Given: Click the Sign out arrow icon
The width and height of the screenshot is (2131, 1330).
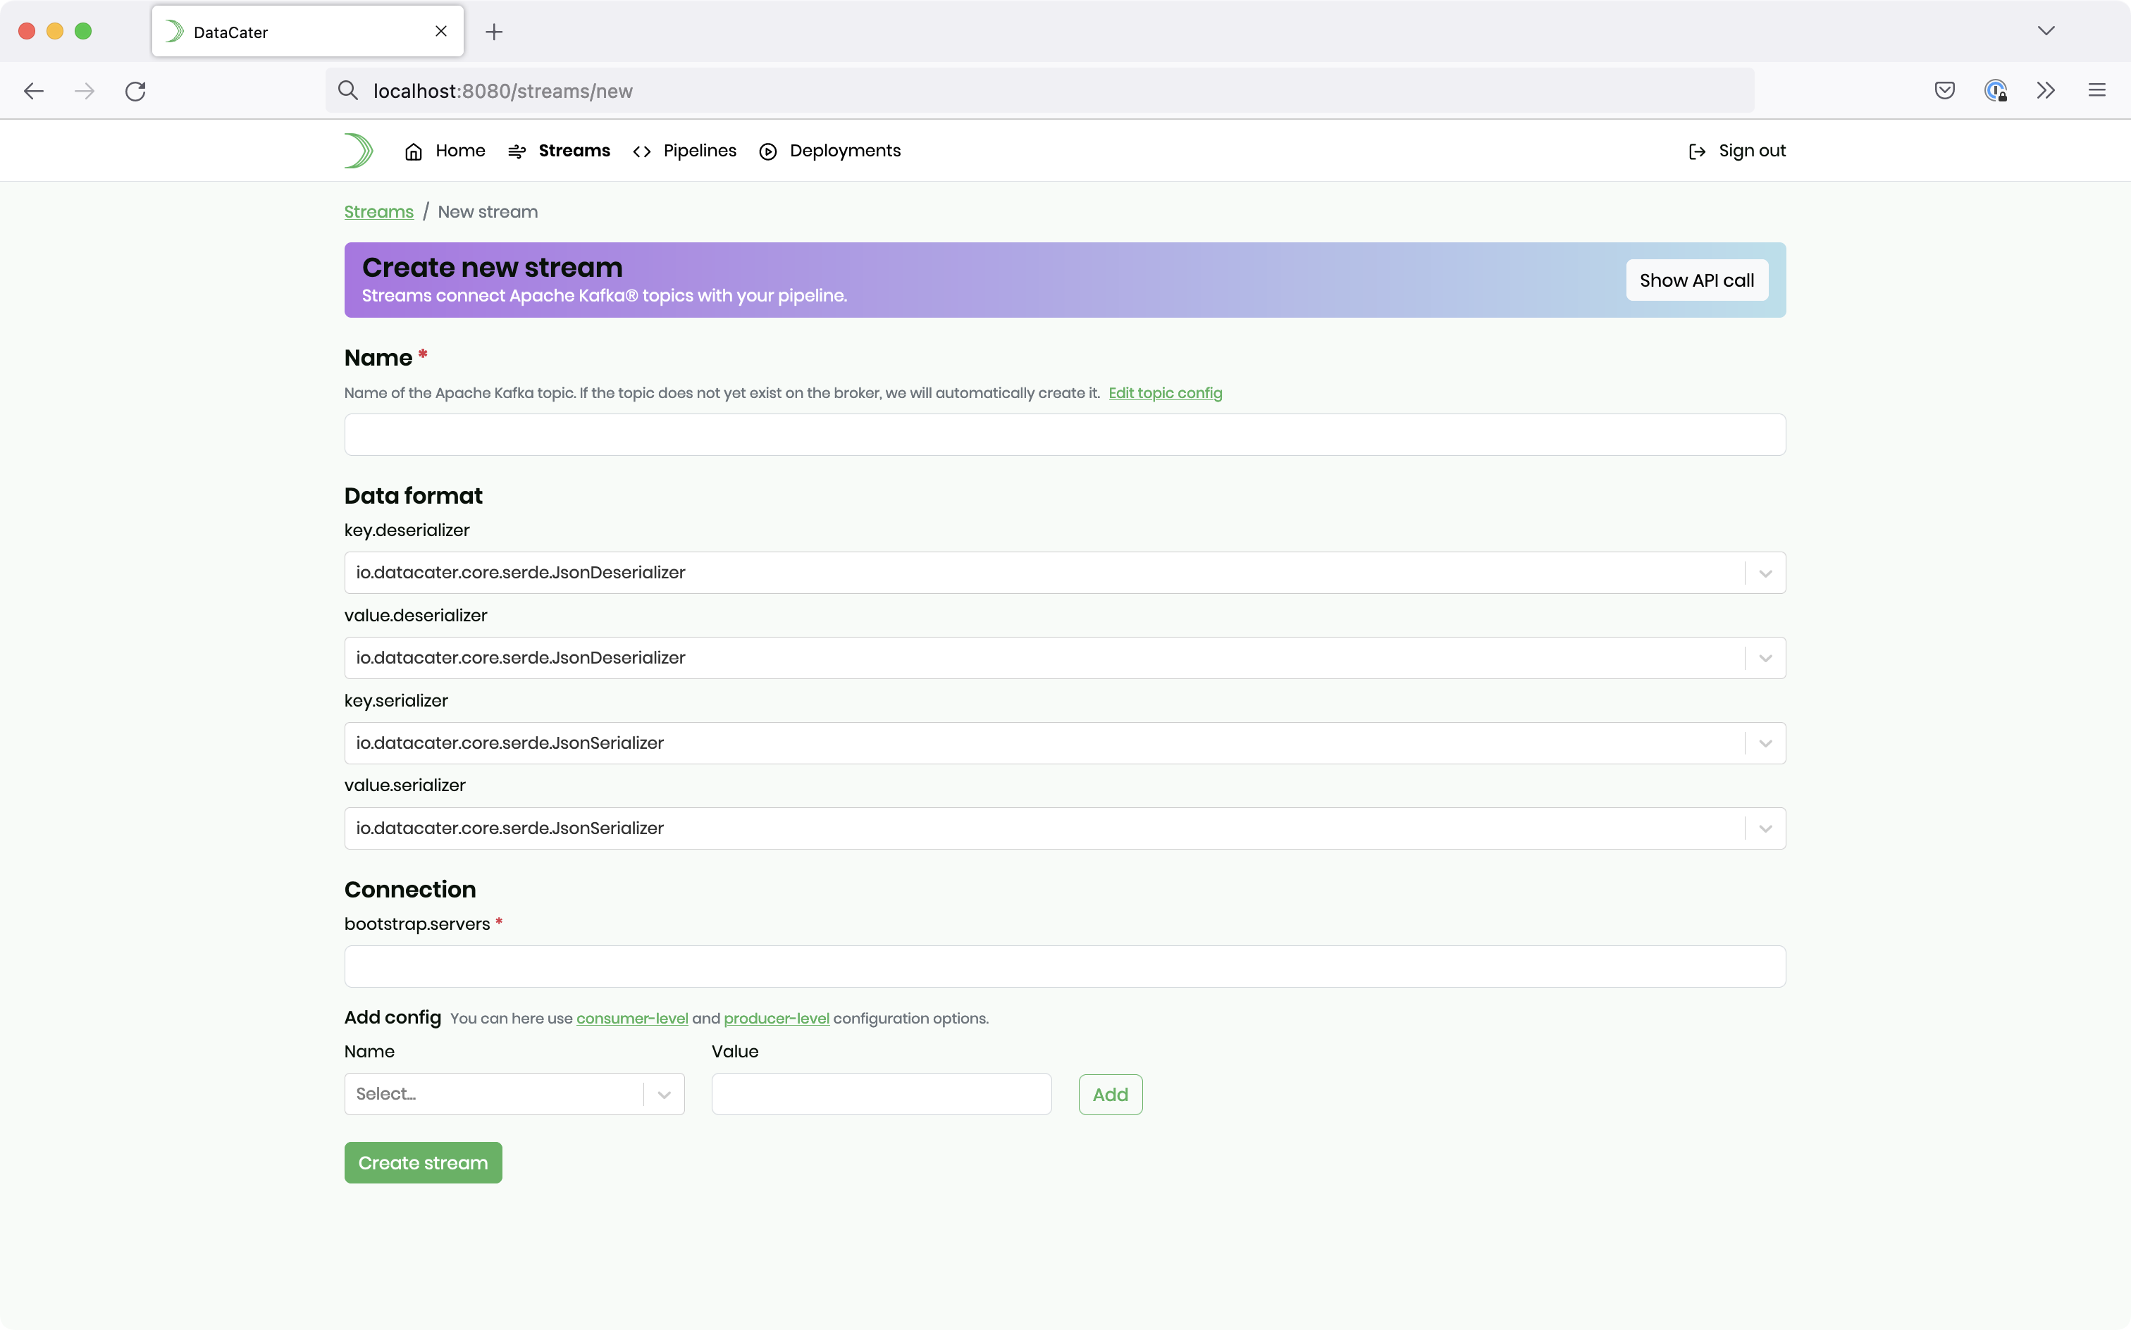Looking at the screenshot, I should click(x=1696, y=151).
